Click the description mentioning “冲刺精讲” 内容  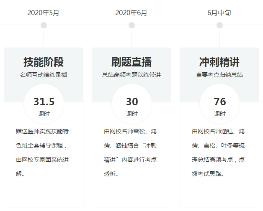(130, 152)
